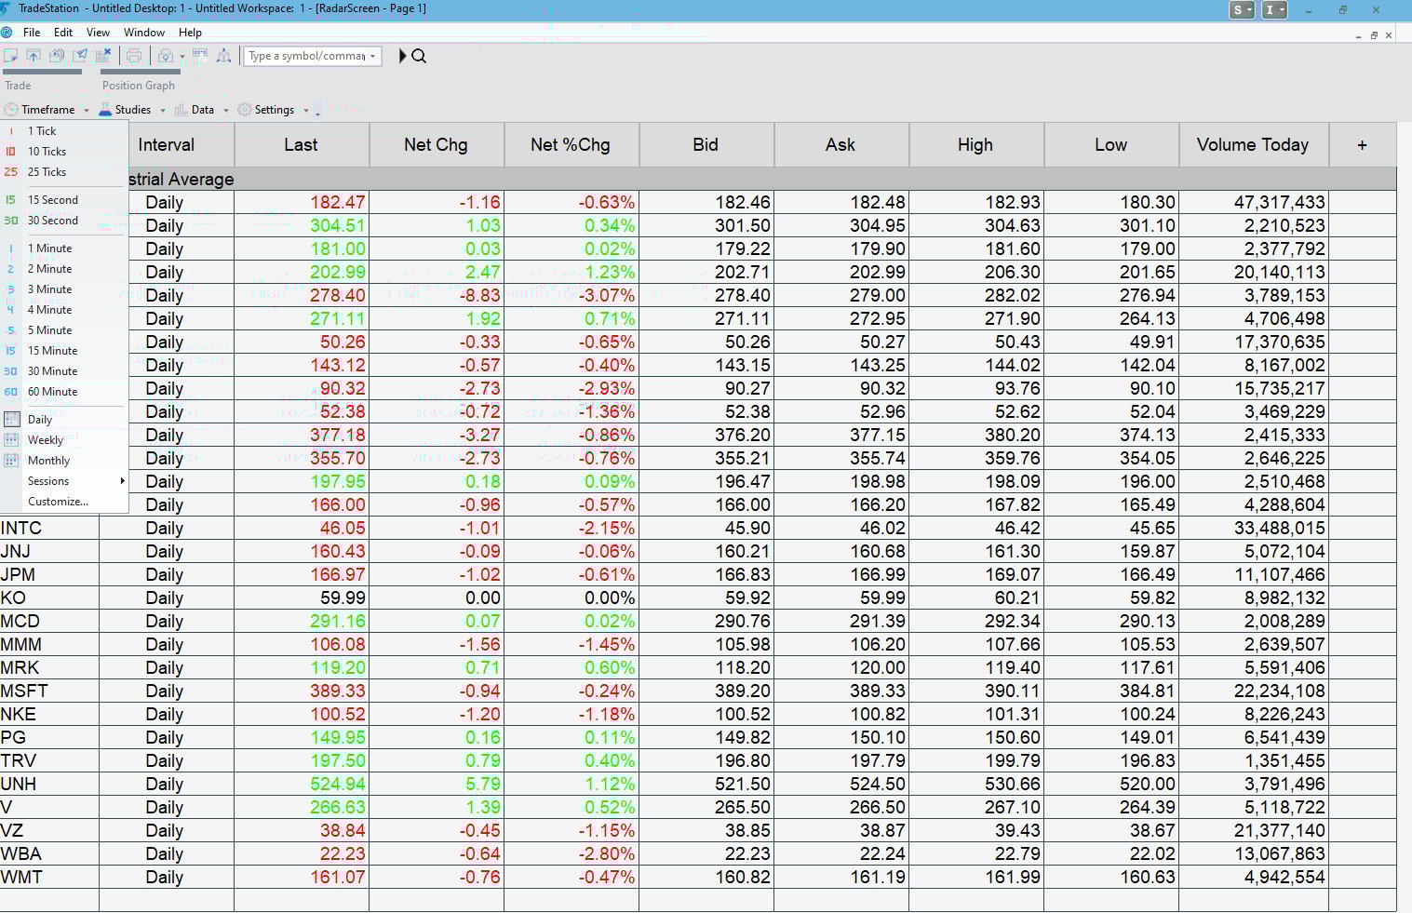1412x913 pixels.
Task: Click the High column header
Action: [976, 145]
